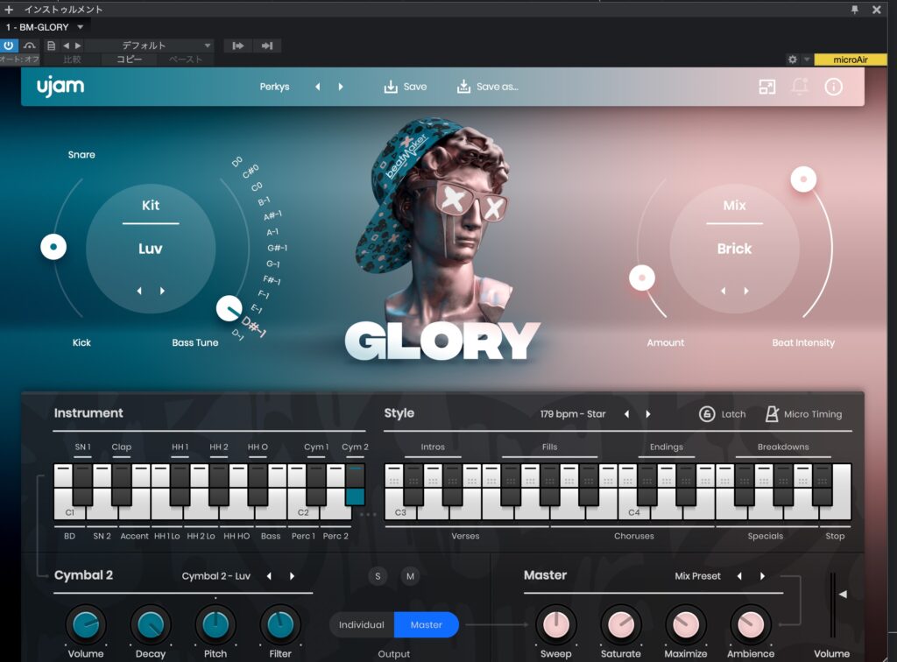
Task: Click the Latch icon
Action: point(707,414)
